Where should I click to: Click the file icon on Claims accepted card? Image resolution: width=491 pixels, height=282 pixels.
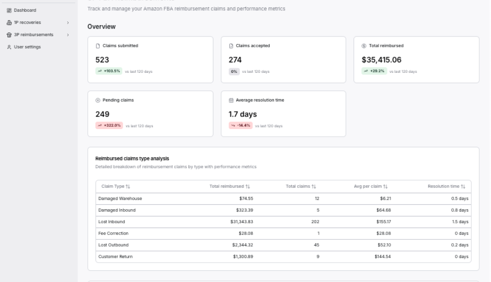(x=231, y=46)
